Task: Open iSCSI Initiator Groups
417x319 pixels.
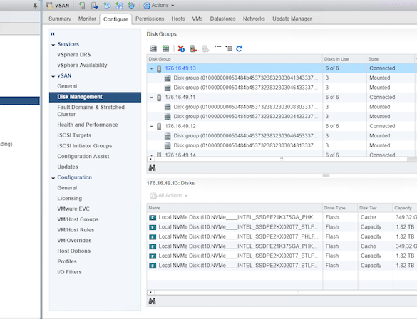Action: point(85,146)
